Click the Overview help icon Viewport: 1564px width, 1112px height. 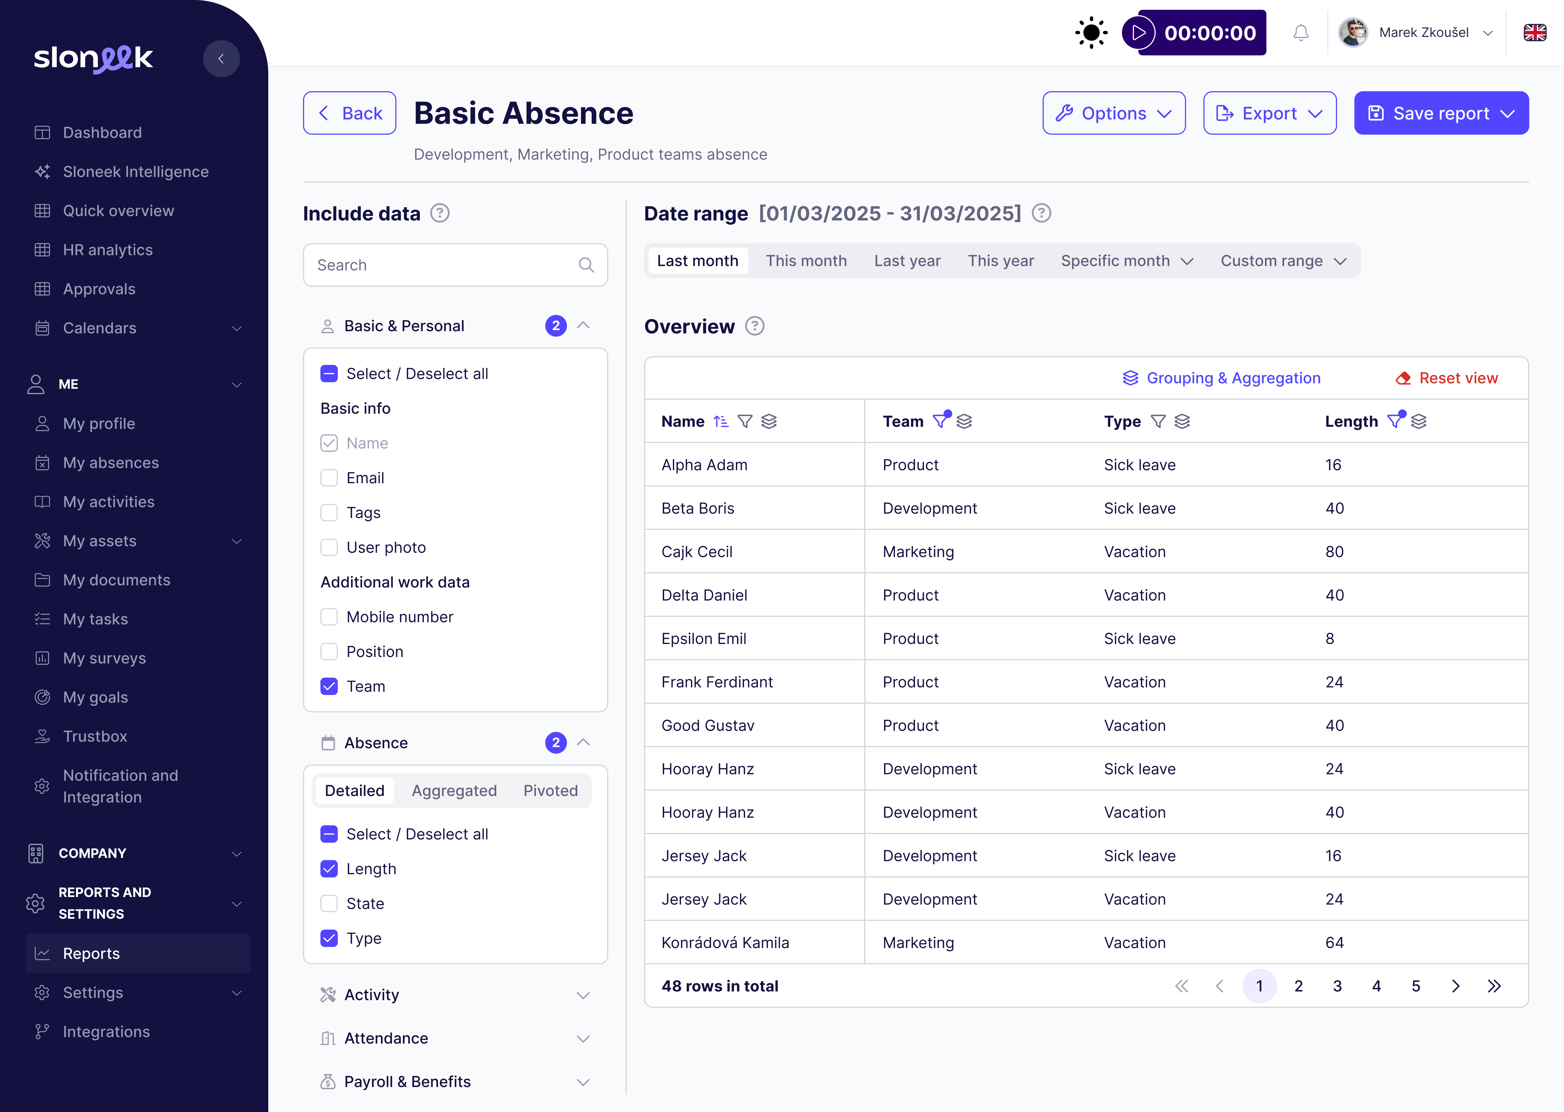(755, 327)
